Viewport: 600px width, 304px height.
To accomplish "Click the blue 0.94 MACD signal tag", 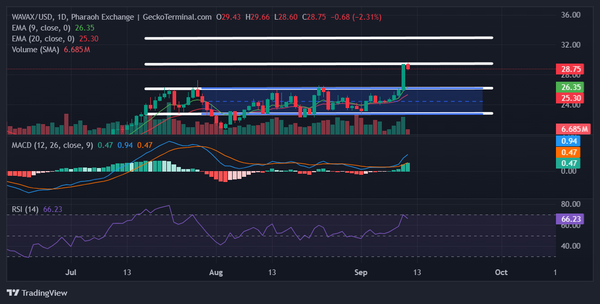I will [x=568, y=141].
